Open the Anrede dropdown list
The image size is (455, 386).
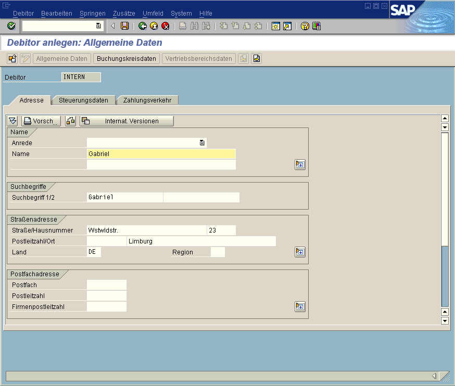(x=202, y=143)
